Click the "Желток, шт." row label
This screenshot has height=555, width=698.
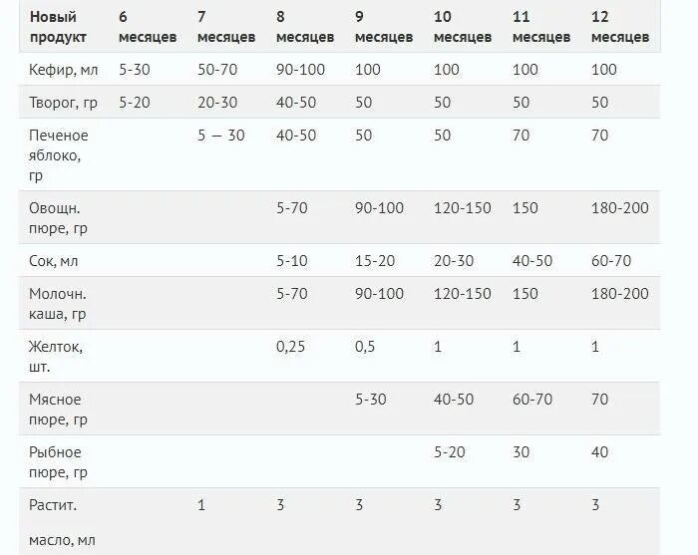click(56, 357)
